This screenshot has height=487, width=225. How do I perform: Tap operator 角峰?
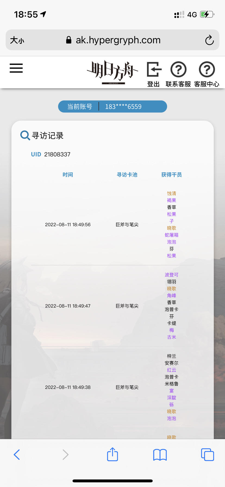pyautogui.click(x=171, y=295)
